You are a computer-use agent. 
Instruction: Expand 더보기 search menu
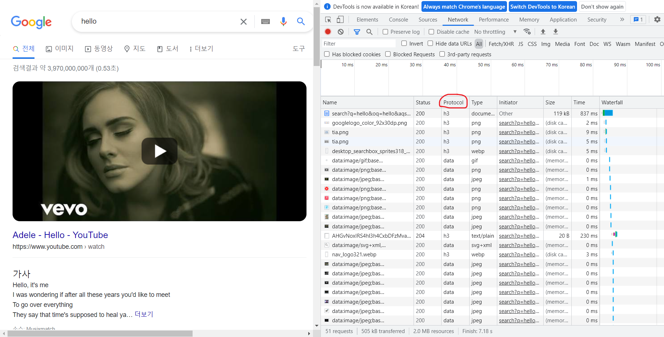[x=201, y=49]
